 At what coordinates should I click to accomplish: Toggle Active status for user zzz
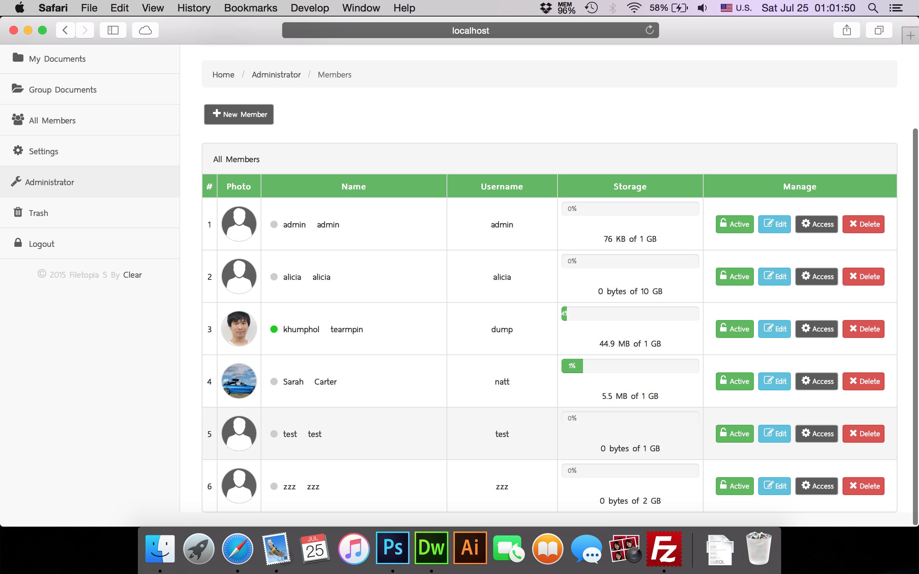734,486
